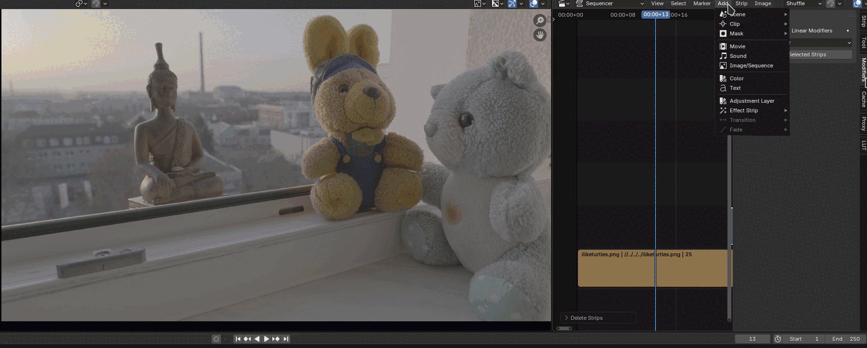Open the preview gizmo options dropdown arrow
This screenshot has height=348, width=867.
click(521, 4)
